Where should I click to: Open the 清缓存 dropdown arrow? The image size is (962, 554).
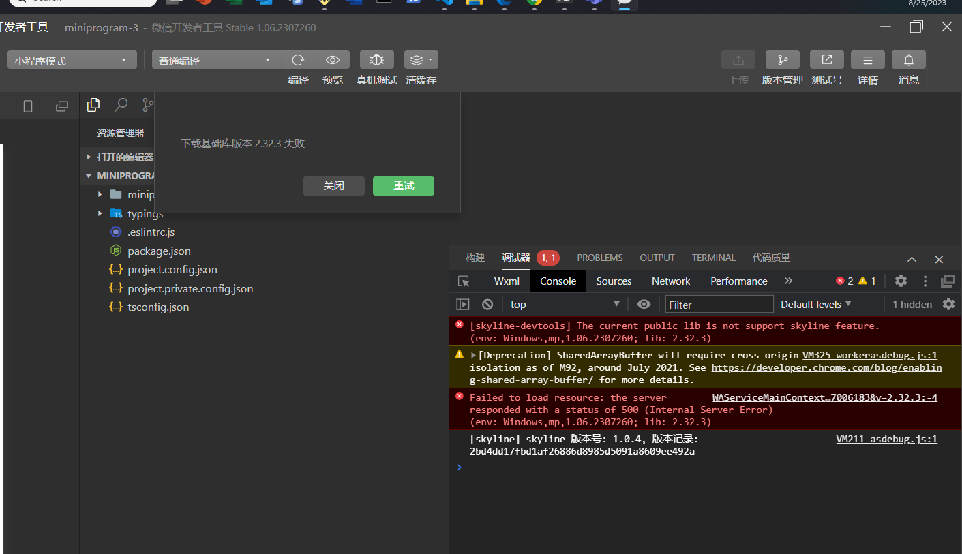430,60
